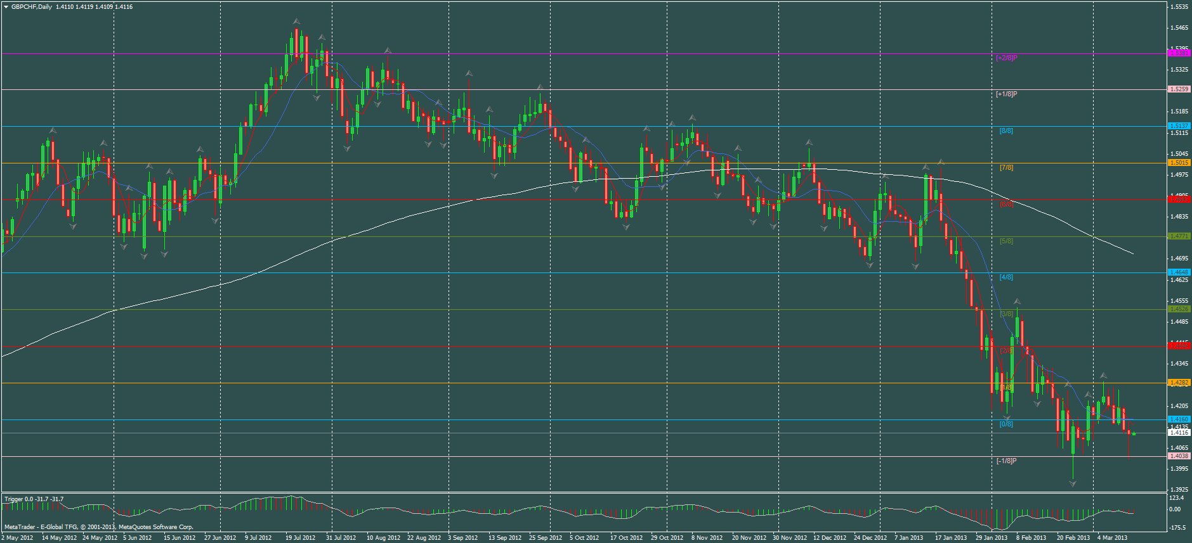Image resolution: width=1192 pixels, height=543 pixels.
Task: Click the MetaTrader E-Global TFG copyright text
Action: (98, 527)
